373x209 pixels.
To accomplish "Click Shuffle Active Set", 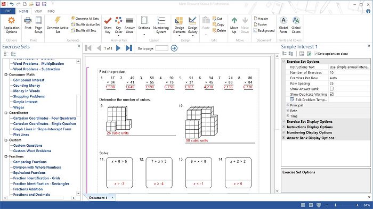I will 85,24.
